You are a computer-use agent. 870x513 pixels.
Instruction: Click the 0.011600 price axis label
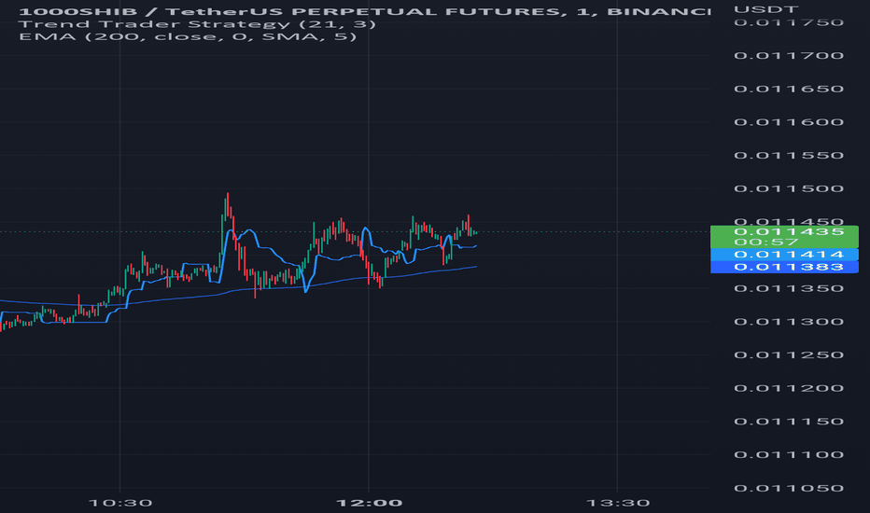click(x=789, y=122)
